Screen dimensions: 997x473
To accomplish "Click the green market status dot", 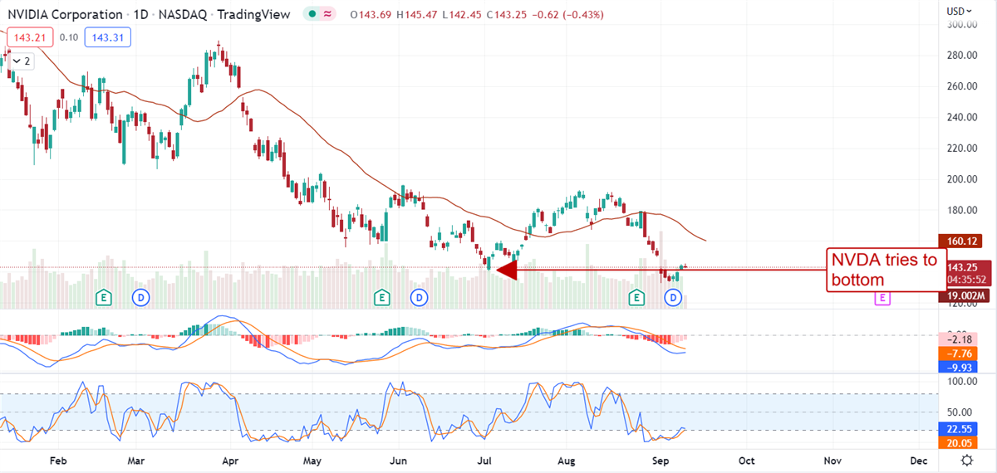I will [311, 15].
